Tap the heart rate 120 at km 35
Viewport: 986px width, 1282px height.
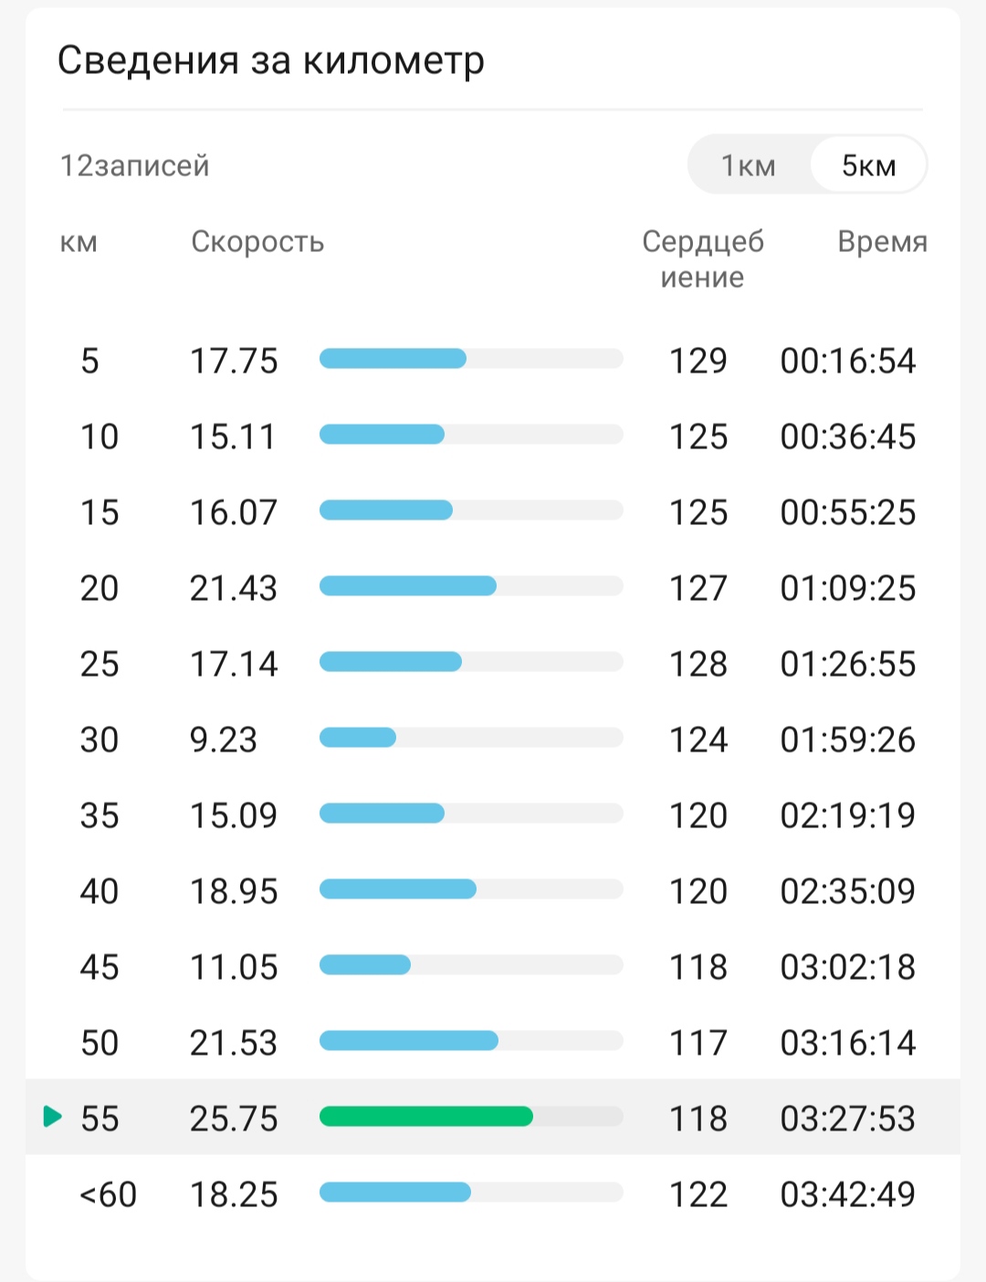pos(698,815)
